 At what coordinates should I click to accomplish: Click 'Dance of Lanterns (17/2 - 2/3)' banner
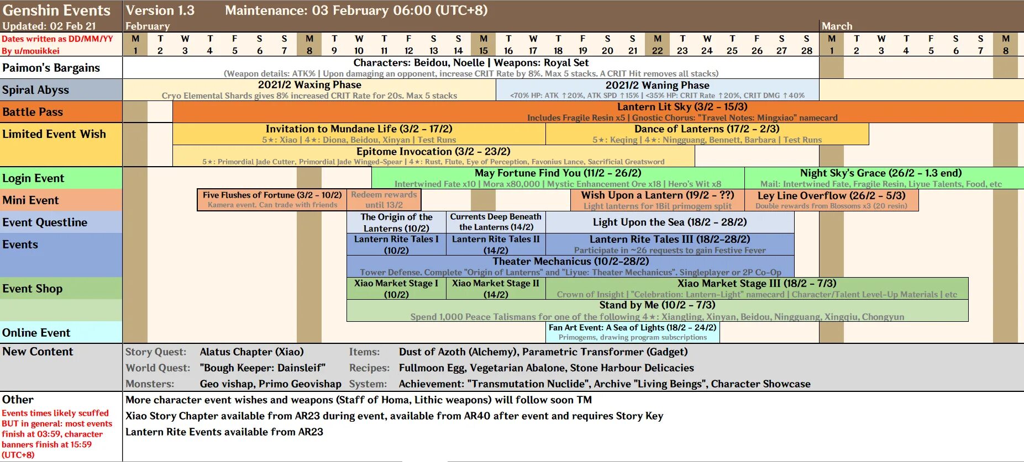(x=707, y=134)
